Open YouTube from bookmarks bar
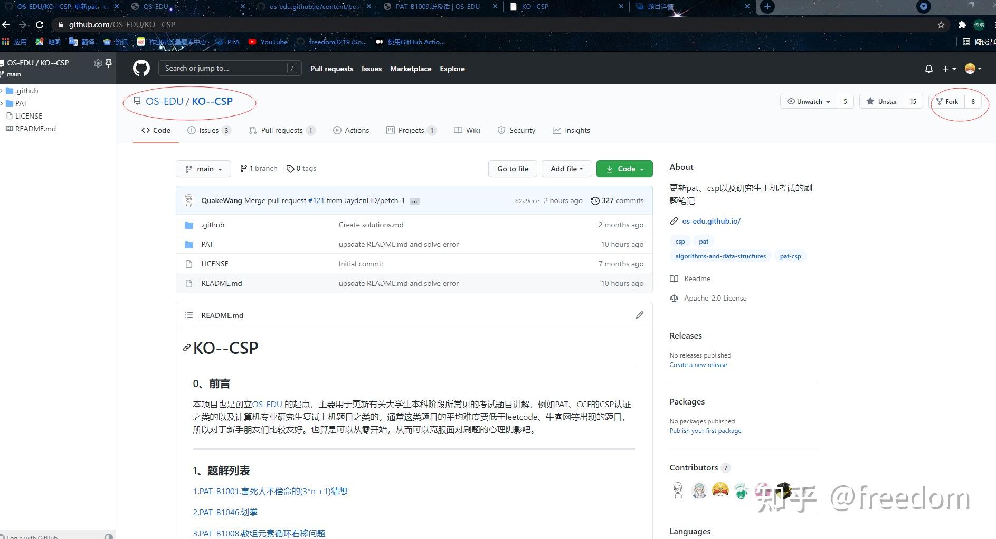Image resolution: width=996 pixels, height=539 pixels. click(268, 42)
